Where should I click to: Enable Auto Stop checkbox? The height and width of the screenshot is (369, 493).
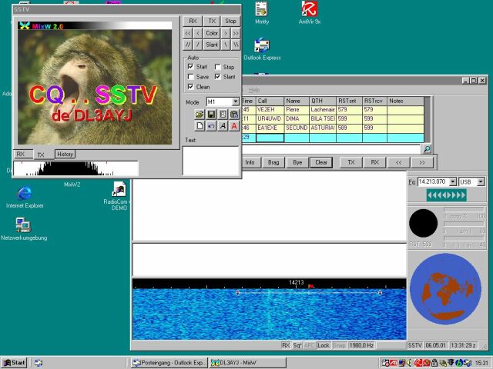coord(217,67)
